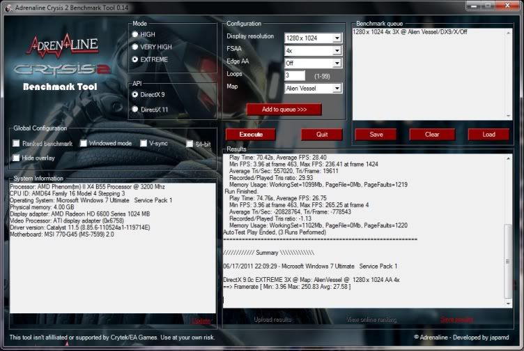
Task: Click into the Loops input field
Action: tap(295, 75)
